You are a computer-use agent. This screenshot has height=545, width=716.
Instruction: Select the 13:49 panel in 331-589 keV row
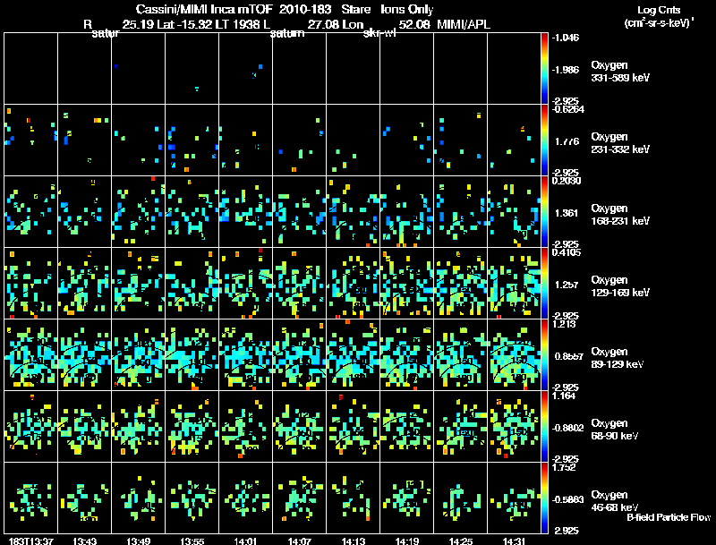coord(138,68)
